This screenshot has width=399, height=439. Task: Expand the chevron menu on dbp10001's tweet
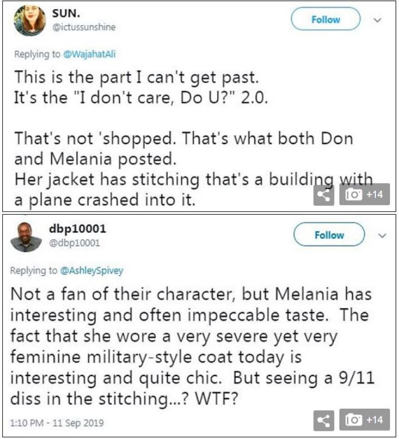tap(381, 235)
